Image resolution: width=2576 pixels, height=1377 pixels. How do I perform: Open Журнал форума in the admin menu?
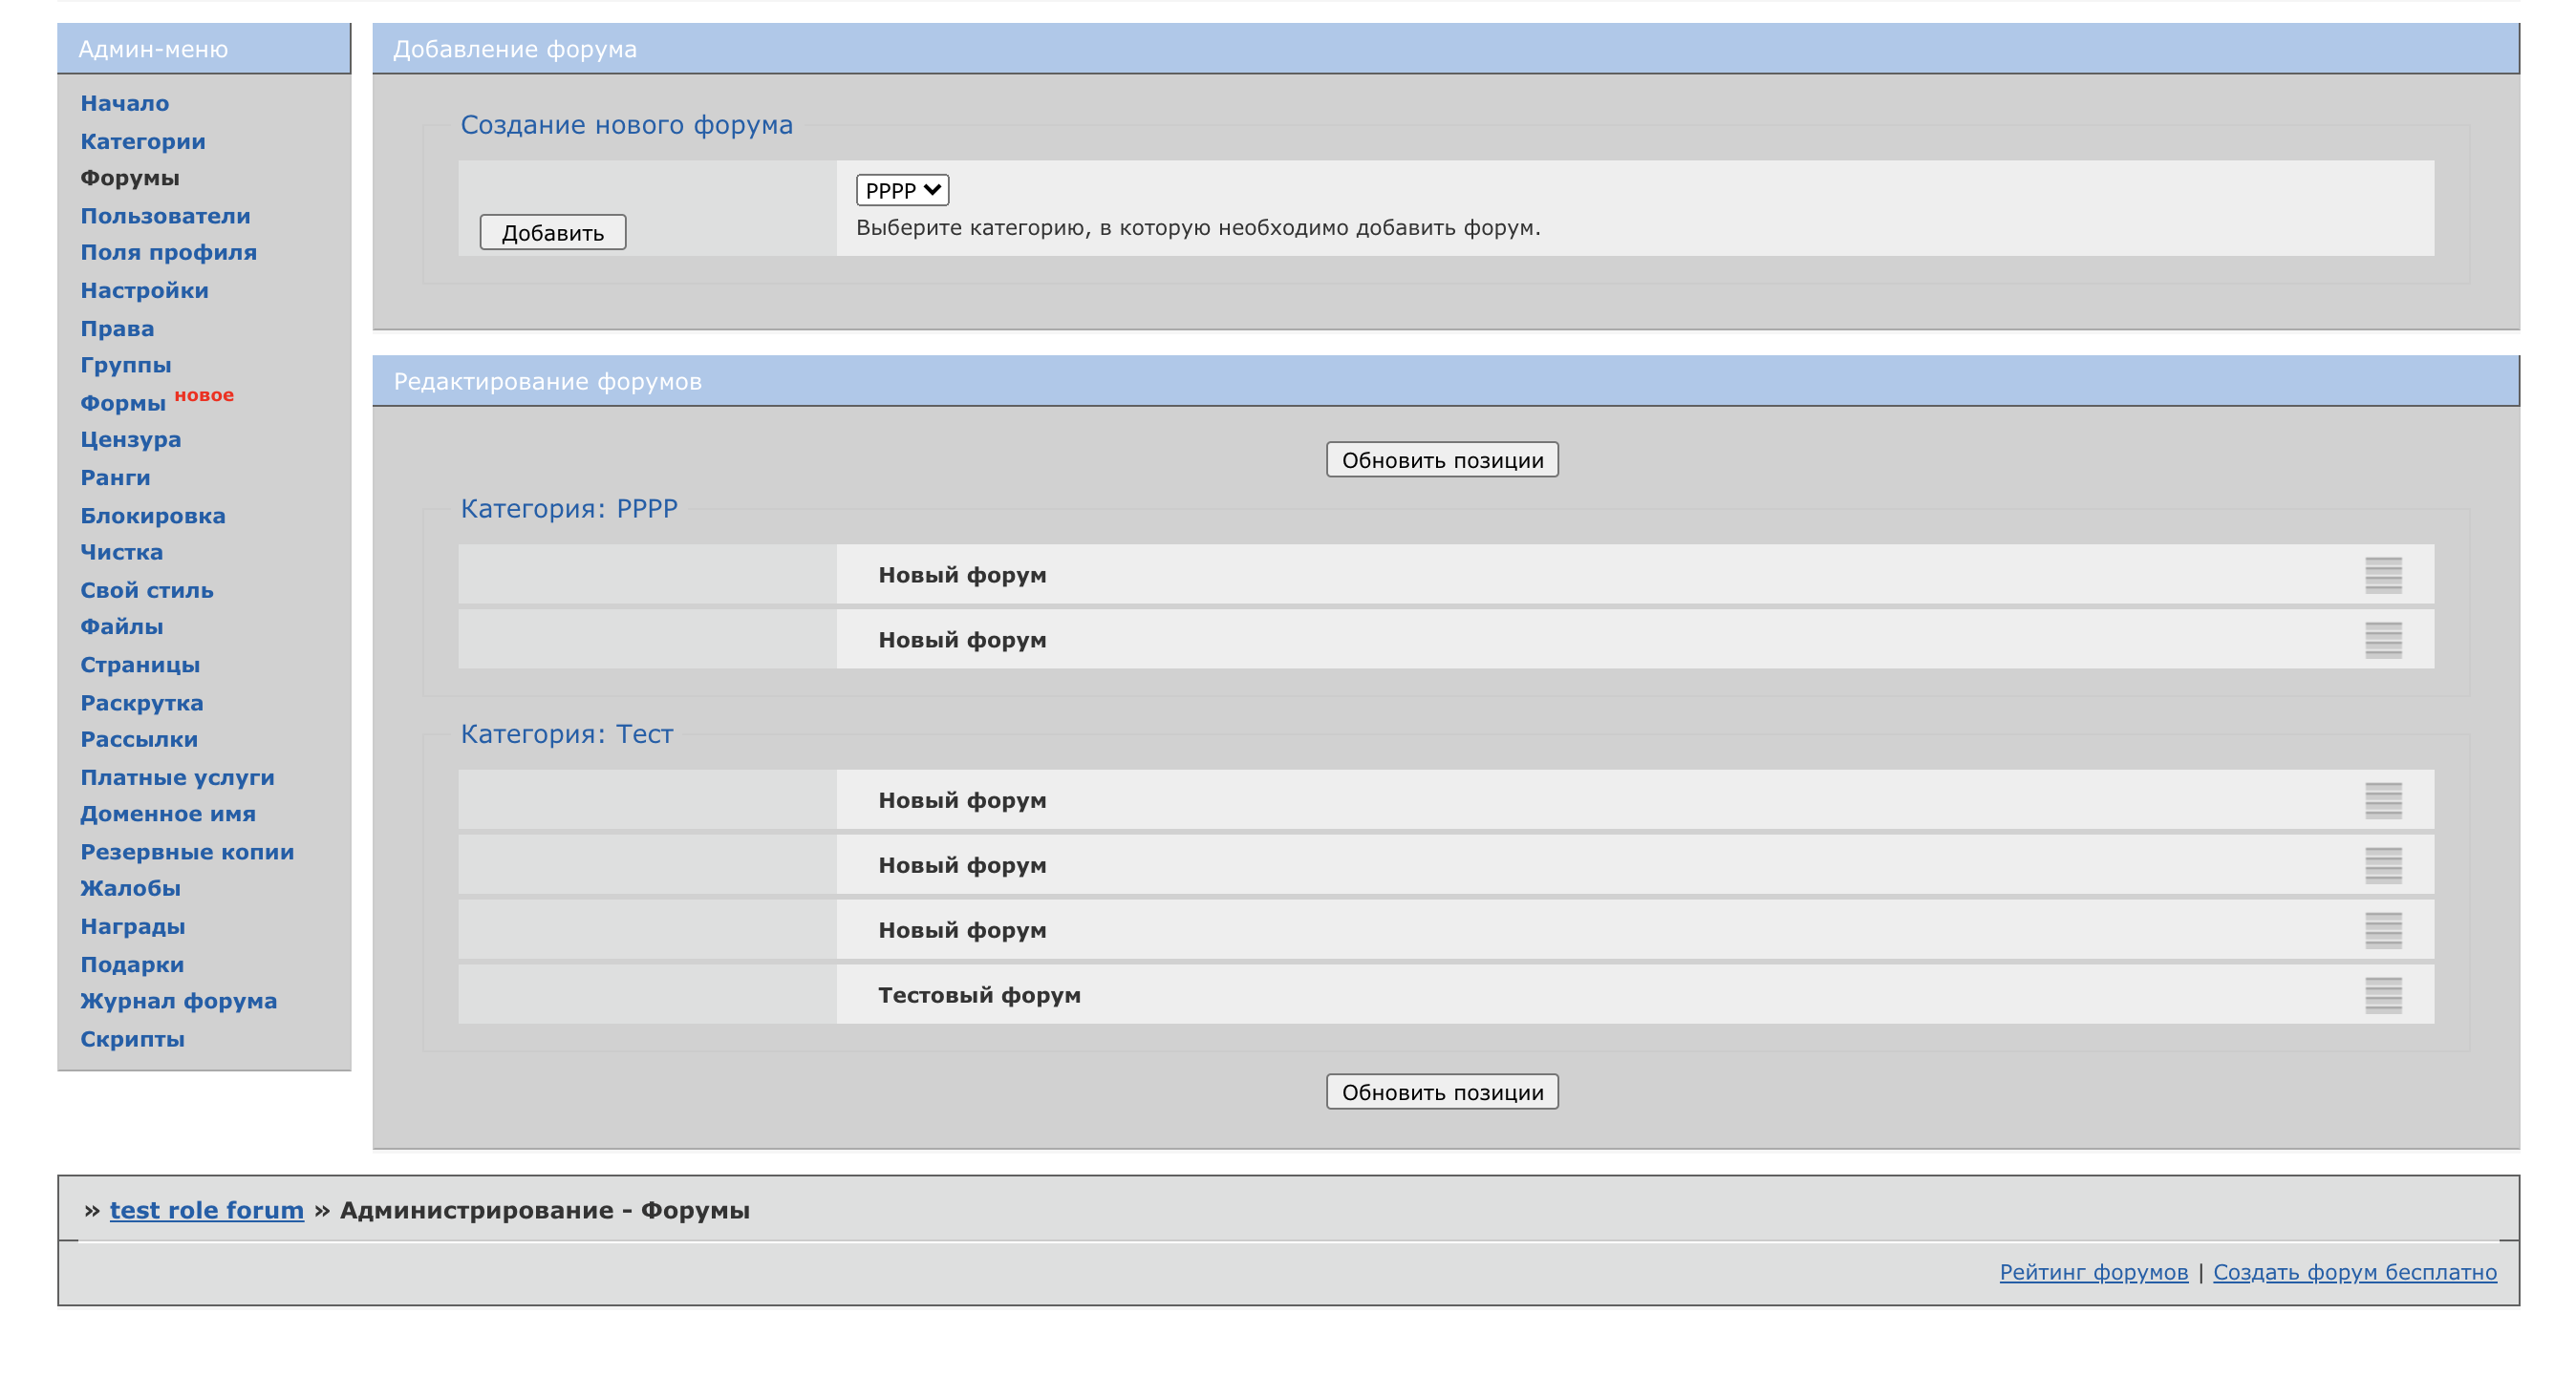click(x=178, y=1002)
